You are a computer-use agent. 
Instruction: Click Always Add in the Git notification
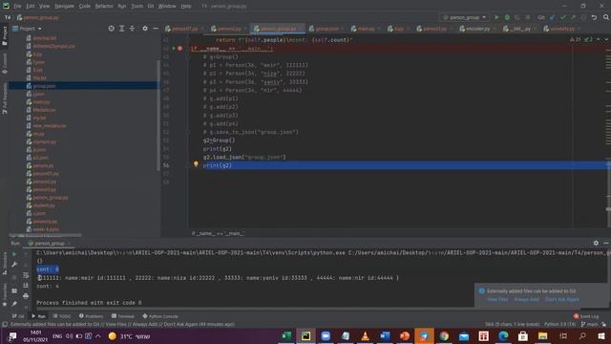pyautogui.click(x=526, y=299)
